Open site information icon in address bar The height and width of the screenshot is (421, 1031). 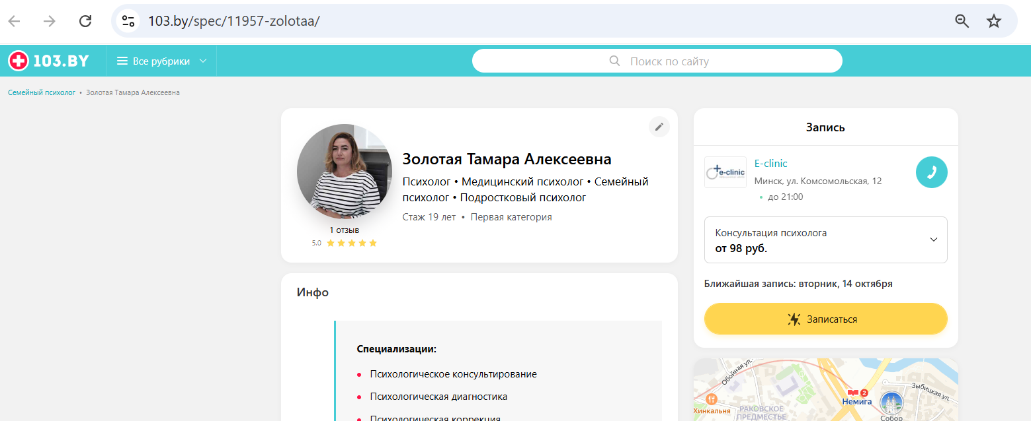coord(128,21)
